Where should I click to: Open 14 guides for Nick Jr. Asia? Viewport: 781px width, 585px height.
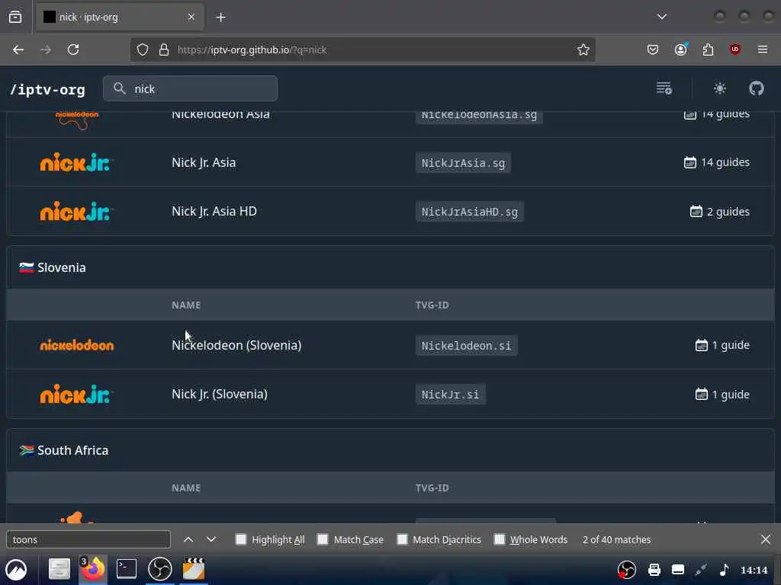pos(717,162)
